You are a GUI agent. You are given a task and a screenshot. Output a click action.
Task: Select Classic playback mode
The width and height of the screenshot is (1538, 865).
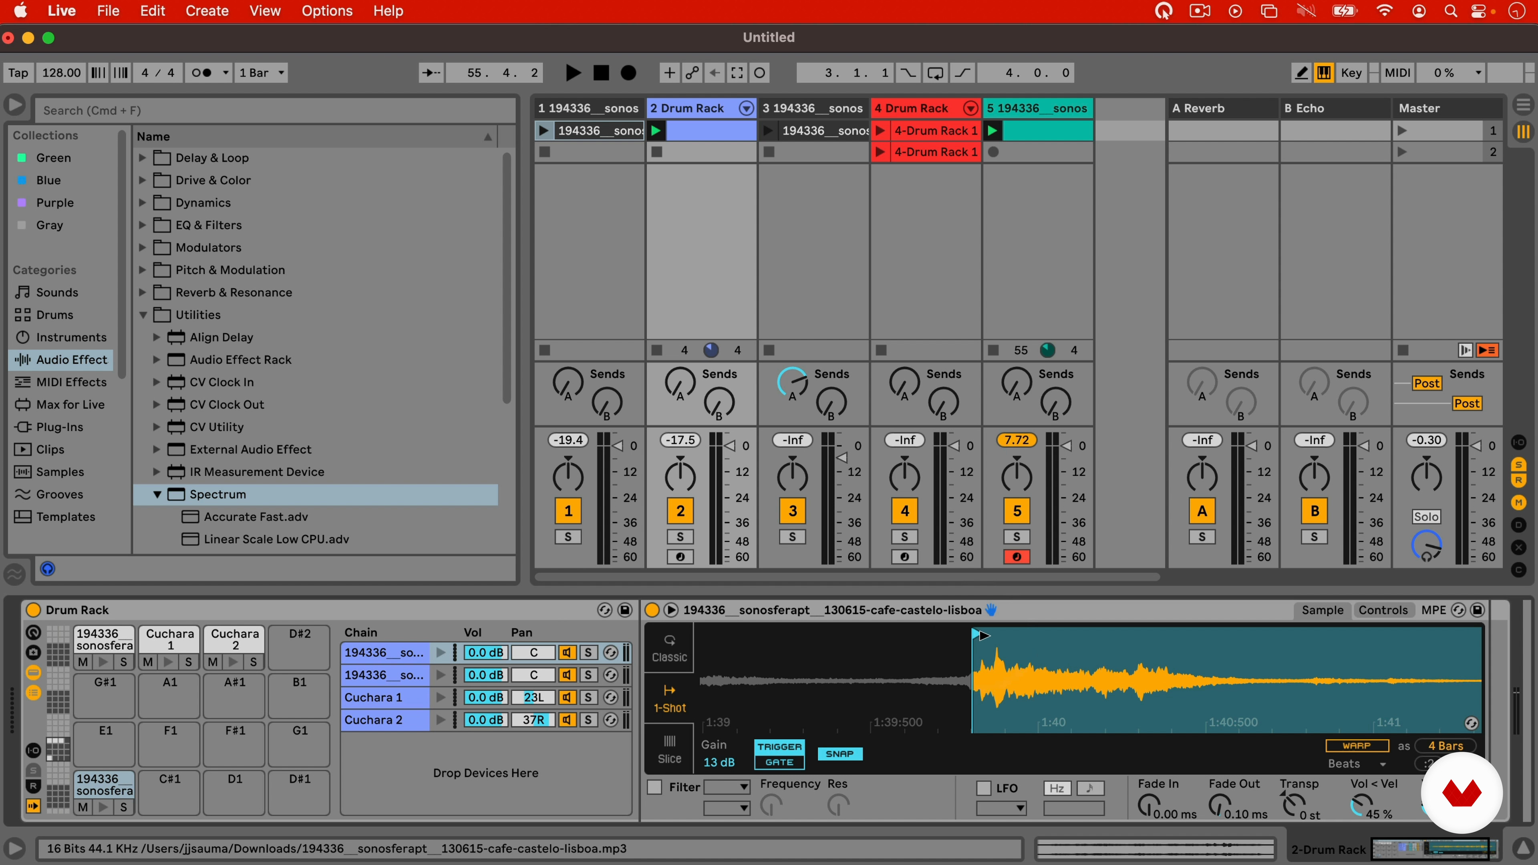coord(669,648)
